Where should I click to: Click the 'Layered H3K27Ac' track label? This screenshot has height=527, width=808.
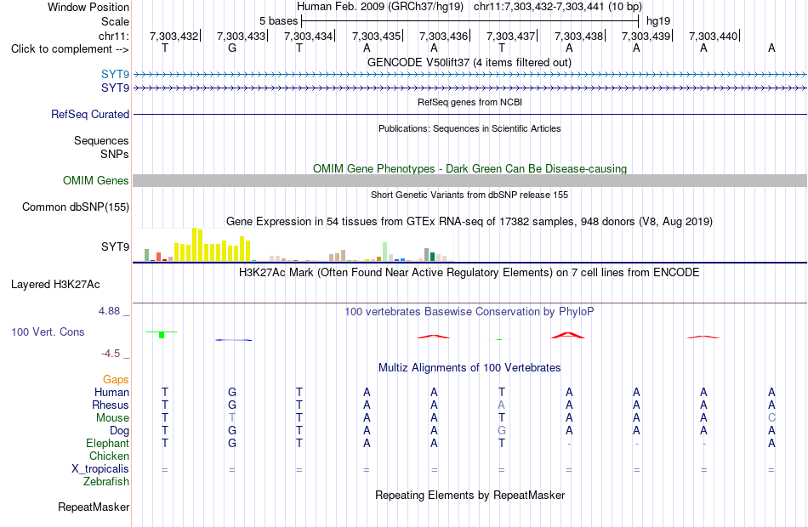[55, 285]
